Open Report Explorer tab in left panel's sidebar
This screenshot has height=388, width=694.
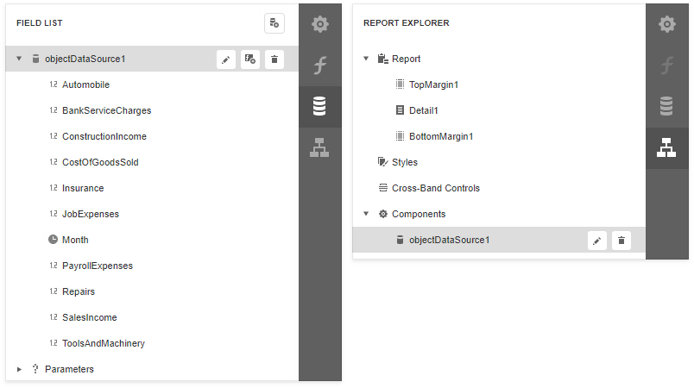pyautogui.click(x=320, y=148)
